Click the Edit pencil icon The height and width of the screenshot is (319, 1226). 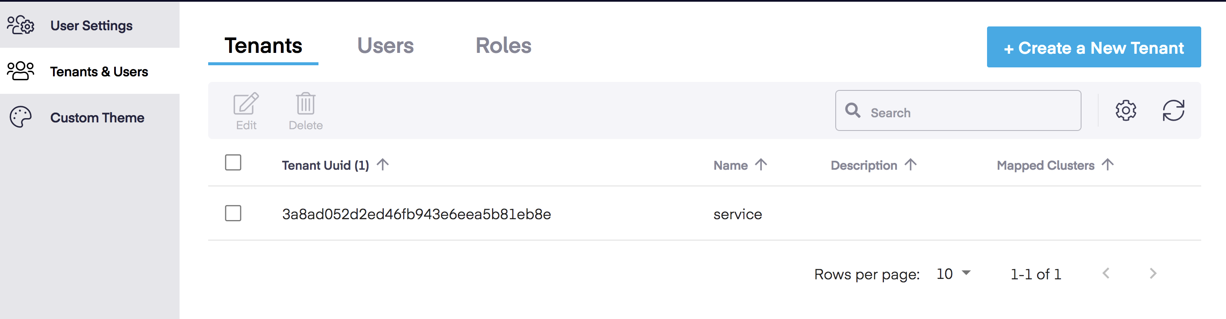click(x=246, y=104)
